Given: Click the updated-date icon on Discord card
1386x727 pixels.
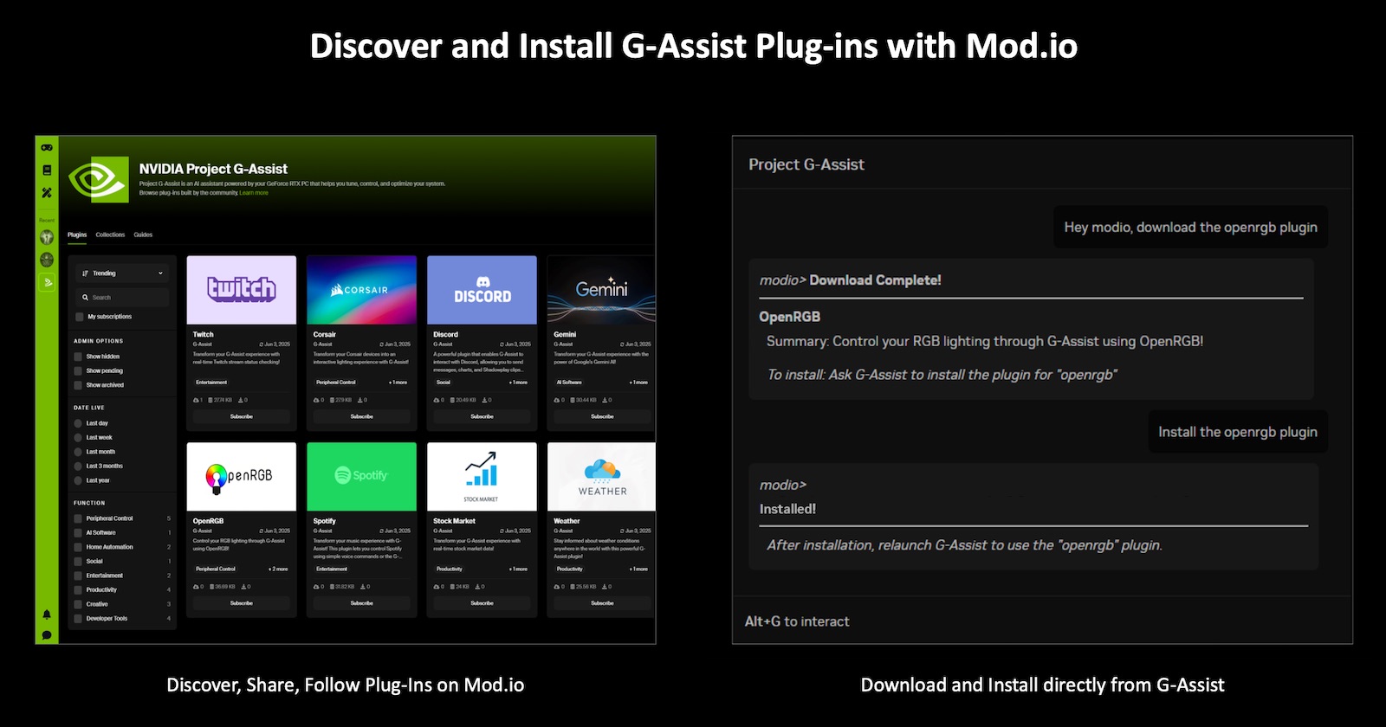Looking at the screenshot, I should 502,344.
